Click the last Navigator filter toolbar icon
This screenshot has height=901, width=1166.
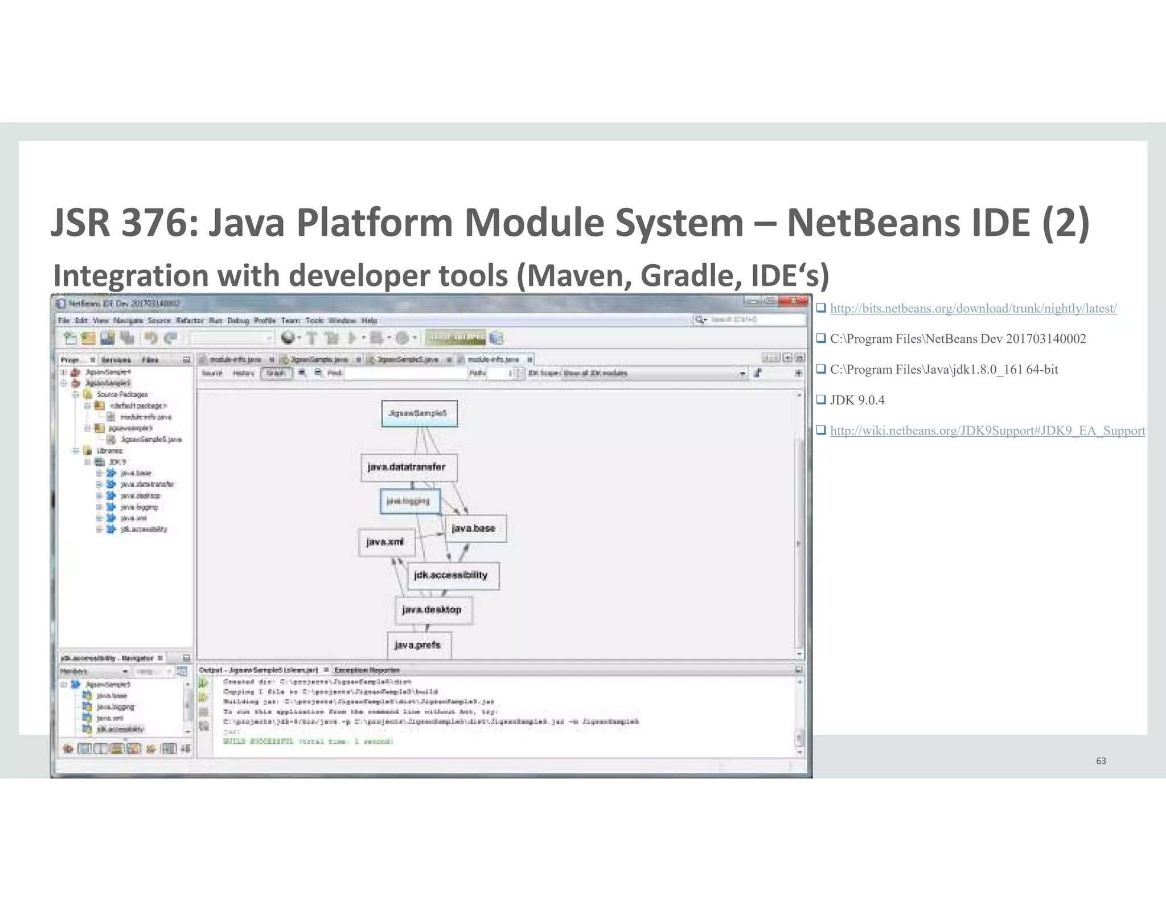[186, 748]
